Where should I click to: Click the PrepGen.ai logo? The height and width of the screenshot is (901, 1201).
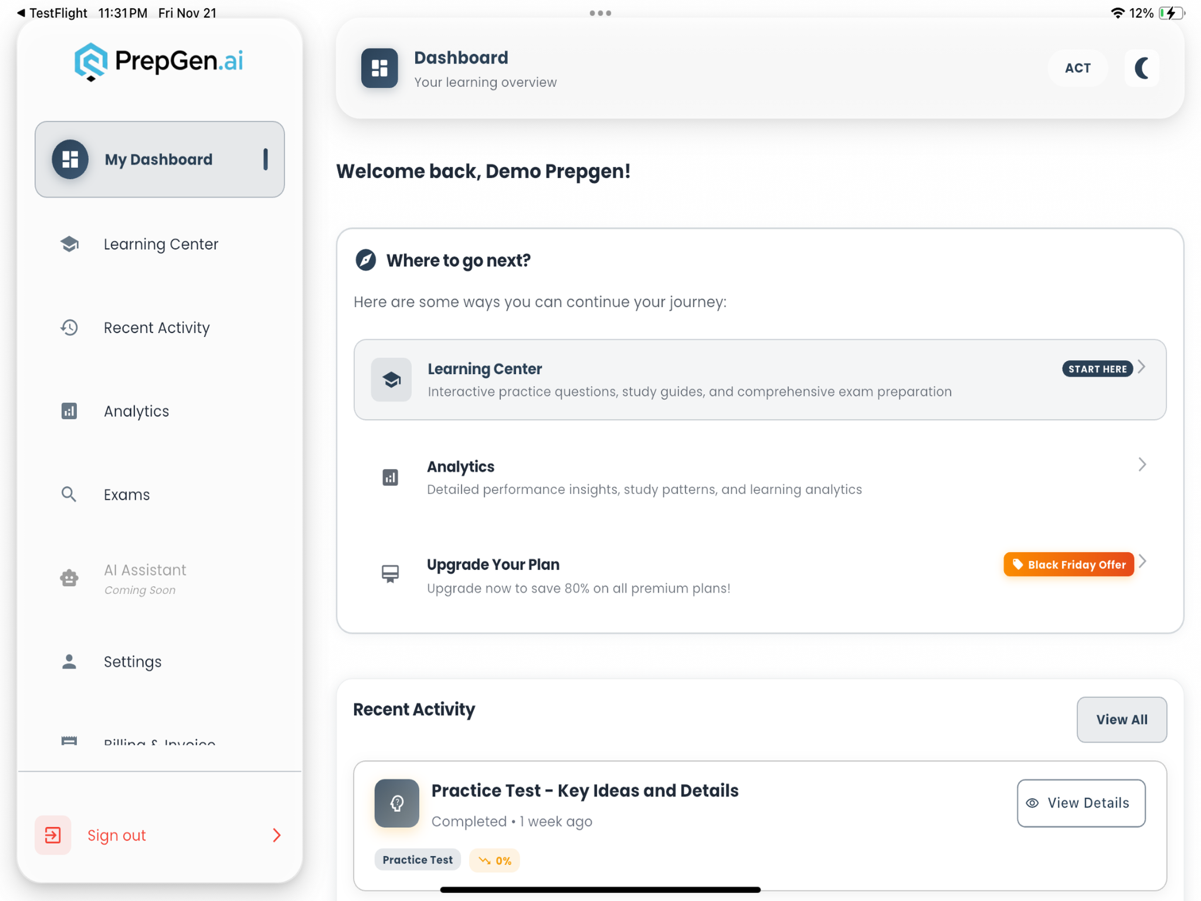[x=158, y=62]
